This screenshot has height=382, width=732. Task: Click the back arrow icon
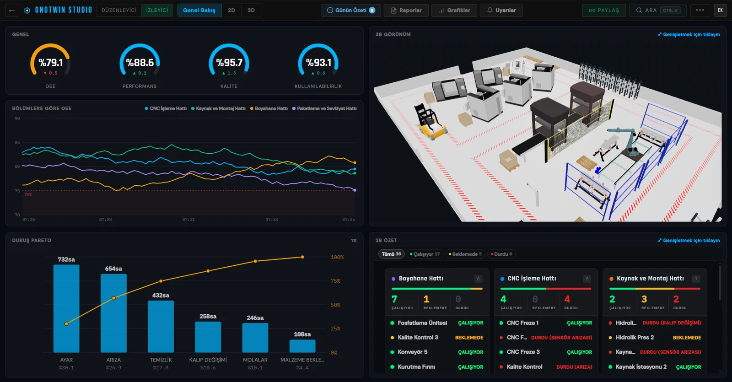point(12,10)
